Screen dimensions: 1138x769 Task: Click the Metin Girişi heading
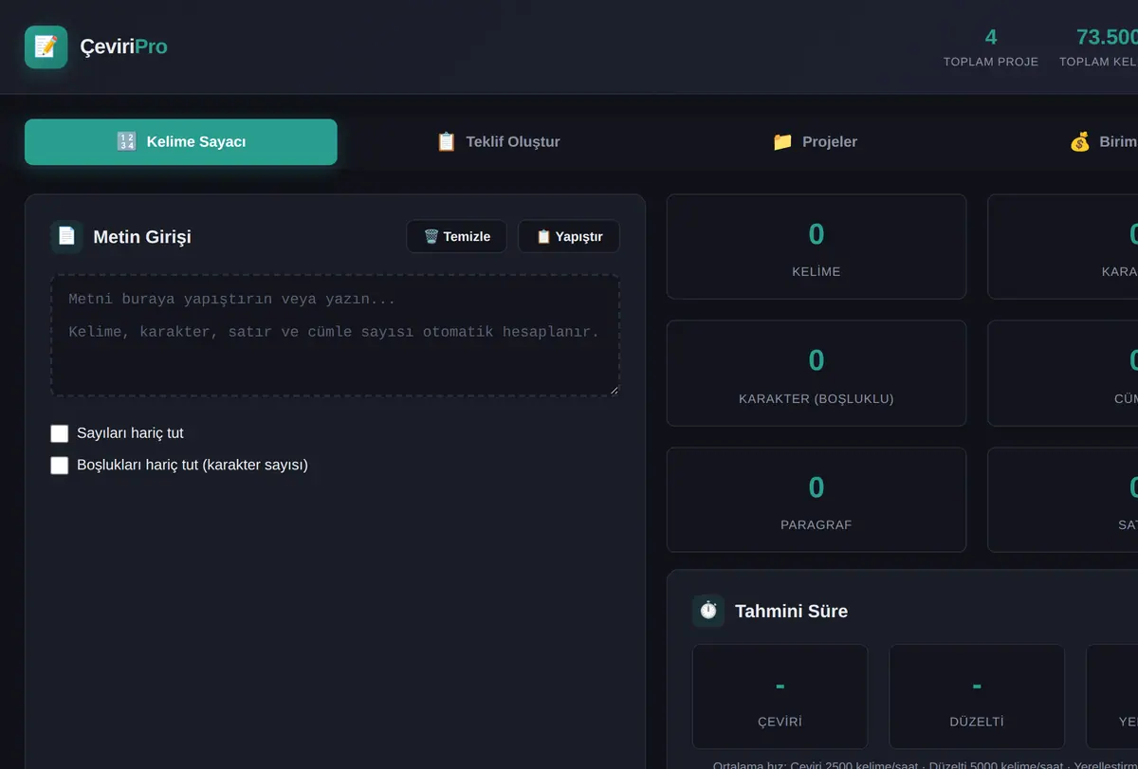coord(142,237)
